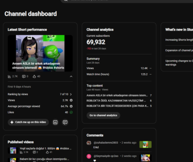
Task: Click likes icon showing 41 for Yeşil saçlarla
Action: click(47, 152)
